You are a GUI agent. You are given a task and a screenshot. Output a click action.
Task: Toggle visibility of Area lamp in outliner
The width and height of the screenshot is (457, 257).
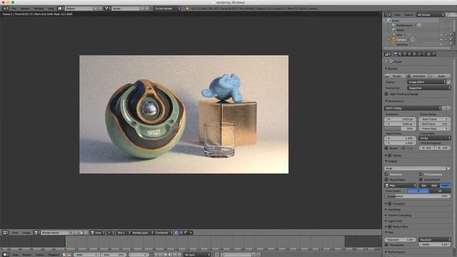(441, 35)
